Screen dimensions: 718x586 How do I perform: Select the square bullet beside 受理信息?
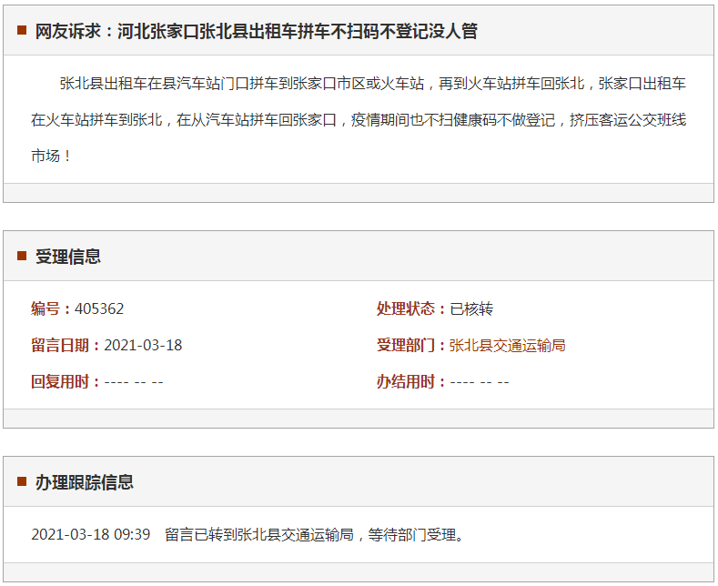(x=22, y=256)
